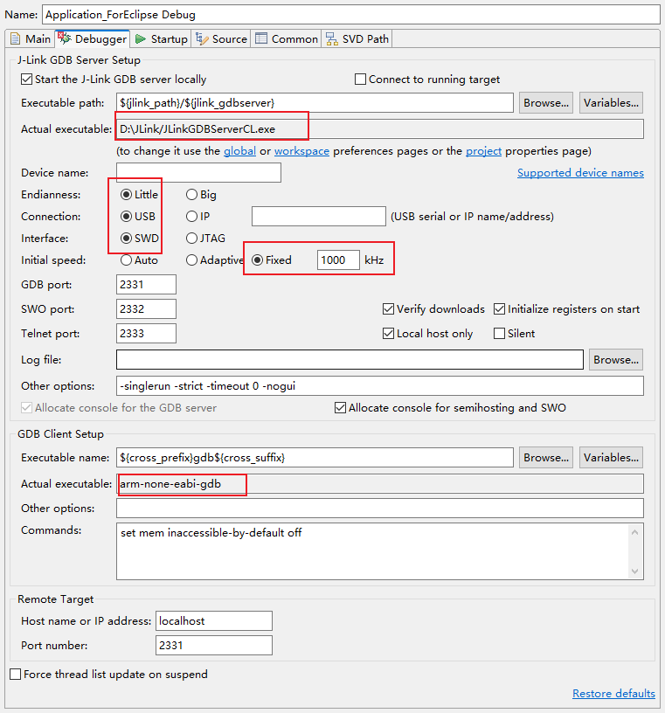
Task: Enable Connect to running target checkbox
Action: (360, 80)
